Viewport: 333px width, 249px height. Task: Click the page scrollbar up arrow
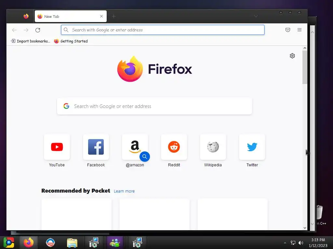point(305,48)
